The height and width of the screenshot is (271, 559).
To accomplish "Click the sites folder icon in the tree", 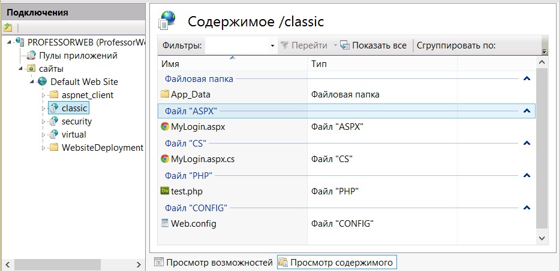I will coord(32,69).
